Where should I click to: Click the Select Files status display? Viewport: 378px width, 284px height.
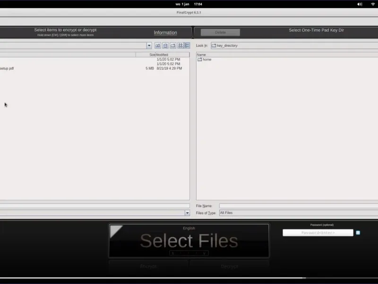coord(189,240)
